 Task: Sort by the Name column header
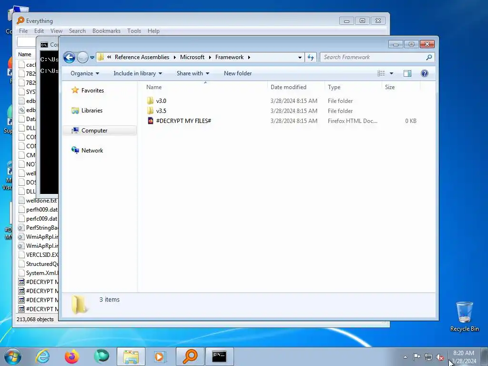tap(205, 87)
